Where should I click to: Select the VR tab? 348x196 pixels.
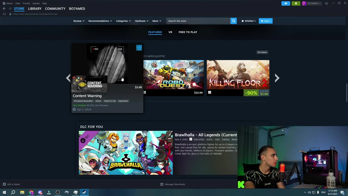click(x=170, y=32)
